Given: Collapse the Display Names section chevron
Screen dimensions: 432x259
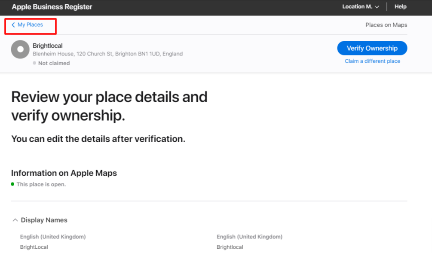Looking at the screenshot, I should 15,220.
